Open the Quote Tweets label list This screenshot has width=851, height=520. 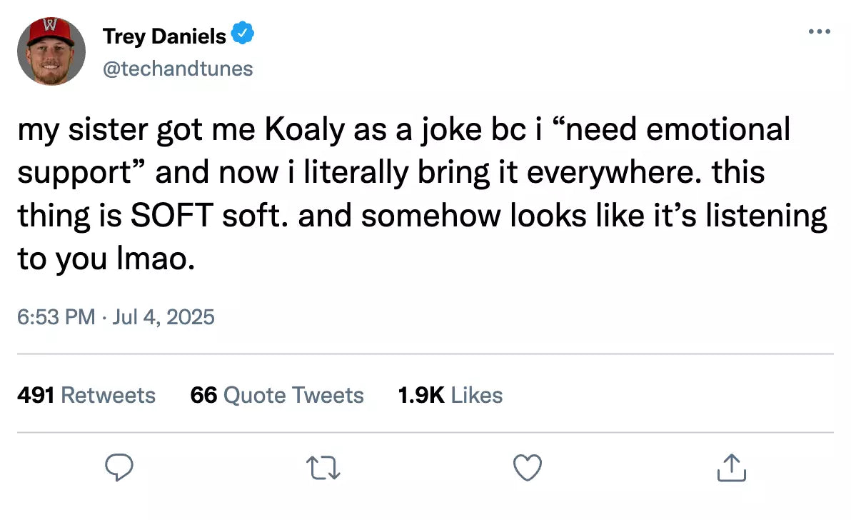click(293, 395)
